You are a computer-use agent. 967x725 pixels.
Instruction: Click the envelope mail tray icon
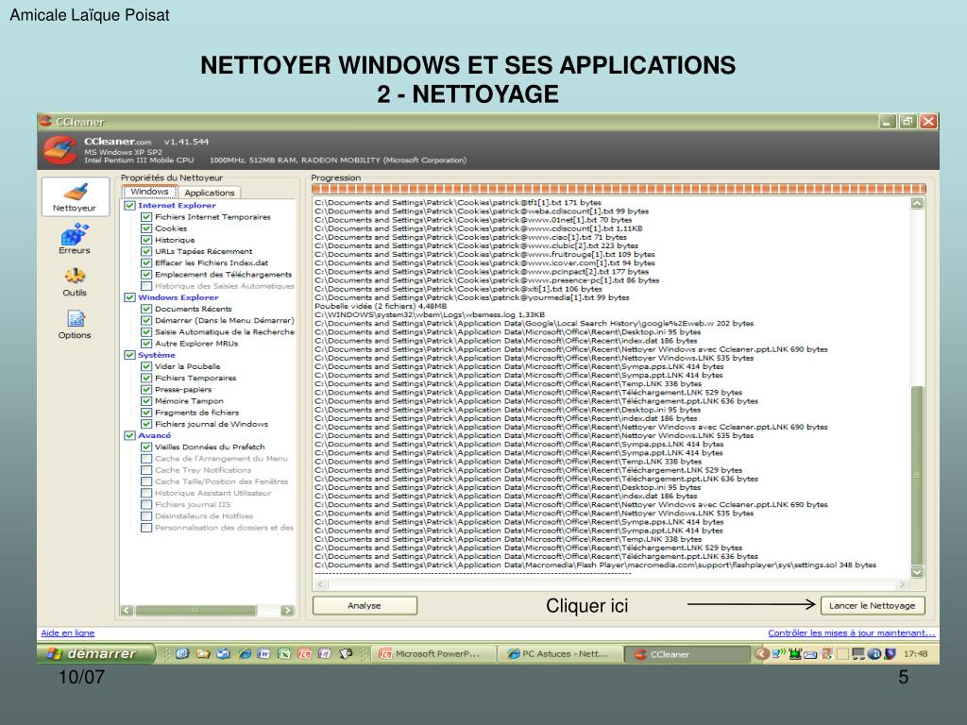[x=810, y=654]
